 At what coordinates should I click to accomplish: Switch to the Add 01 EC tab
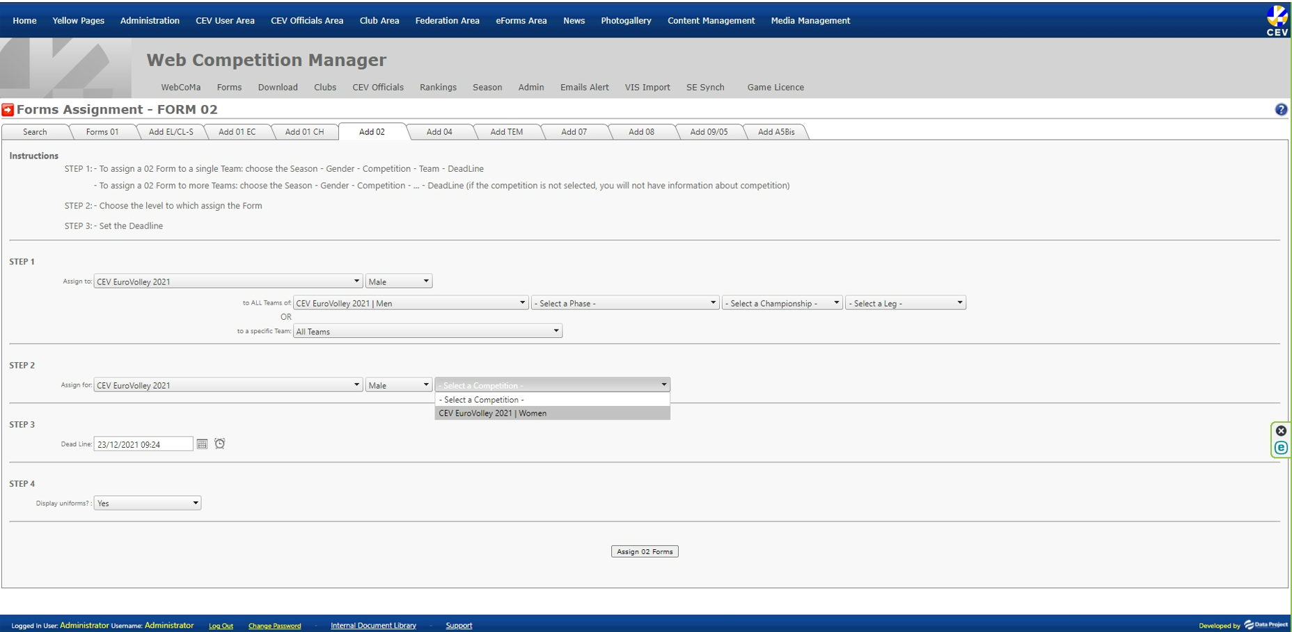(x=237, y=132)
